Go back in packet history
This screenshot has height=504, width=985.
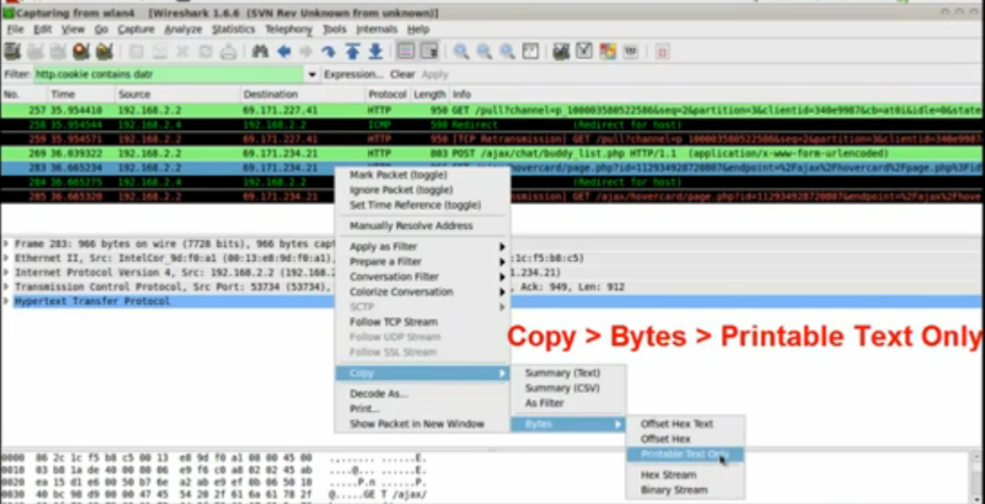(284, 51)
